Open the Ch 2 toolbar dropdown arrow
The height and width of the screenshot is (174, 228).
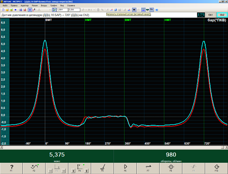point(94,10)
